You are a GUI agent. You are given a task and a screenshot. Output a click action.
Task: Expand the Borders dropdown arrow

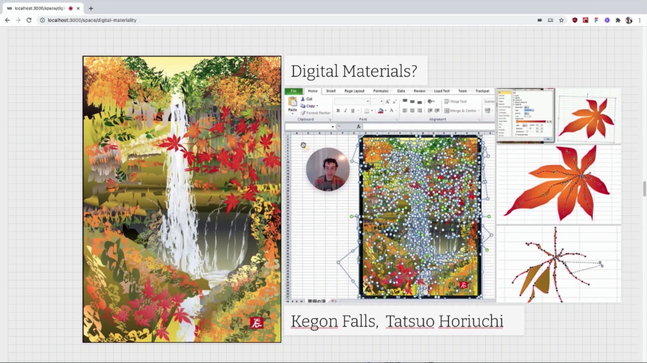pos(372,110)
